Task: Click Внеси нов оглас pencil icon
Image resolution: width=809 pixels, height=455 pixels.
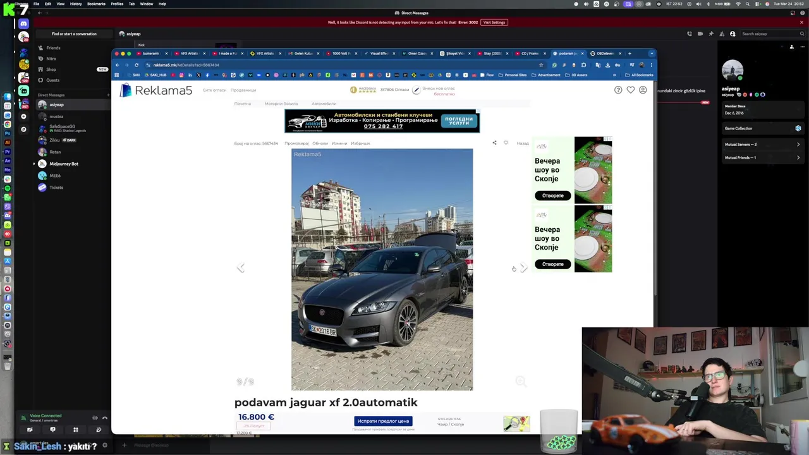Action: coord(416,90)
